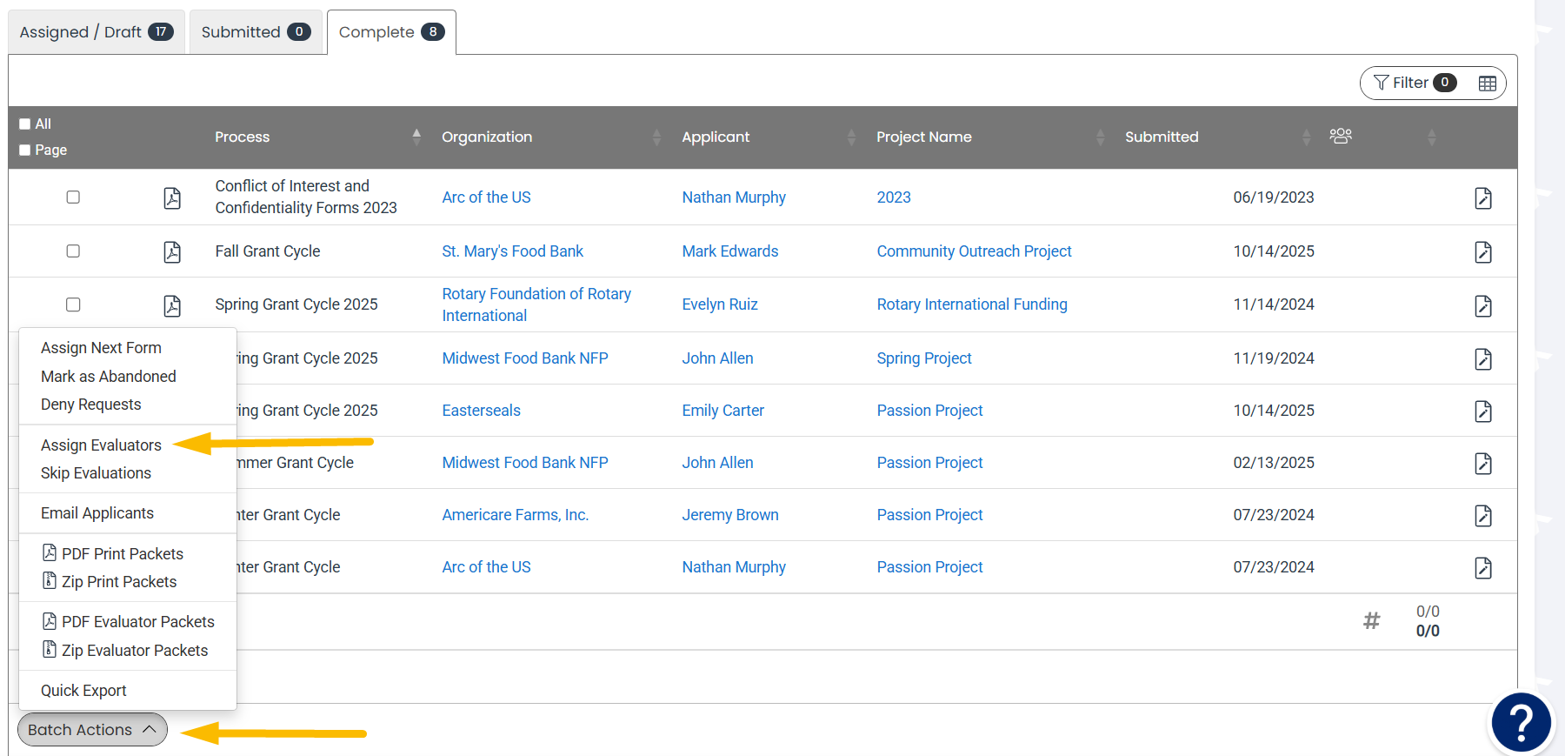The width and height of the screenshot is (1565, 756).
Task: Click the table column settings grid icon
Action: [1488, 84]
